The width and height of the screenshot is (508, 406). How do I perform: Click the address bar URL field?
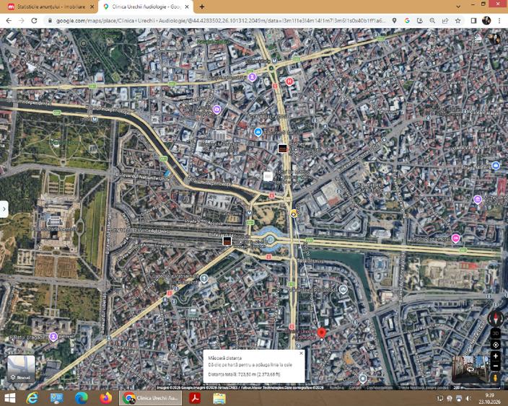click(x=220, y=20)
